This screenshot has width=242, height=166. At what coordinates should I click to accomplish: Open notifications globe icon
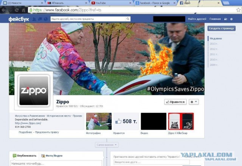tap(46, 19)
